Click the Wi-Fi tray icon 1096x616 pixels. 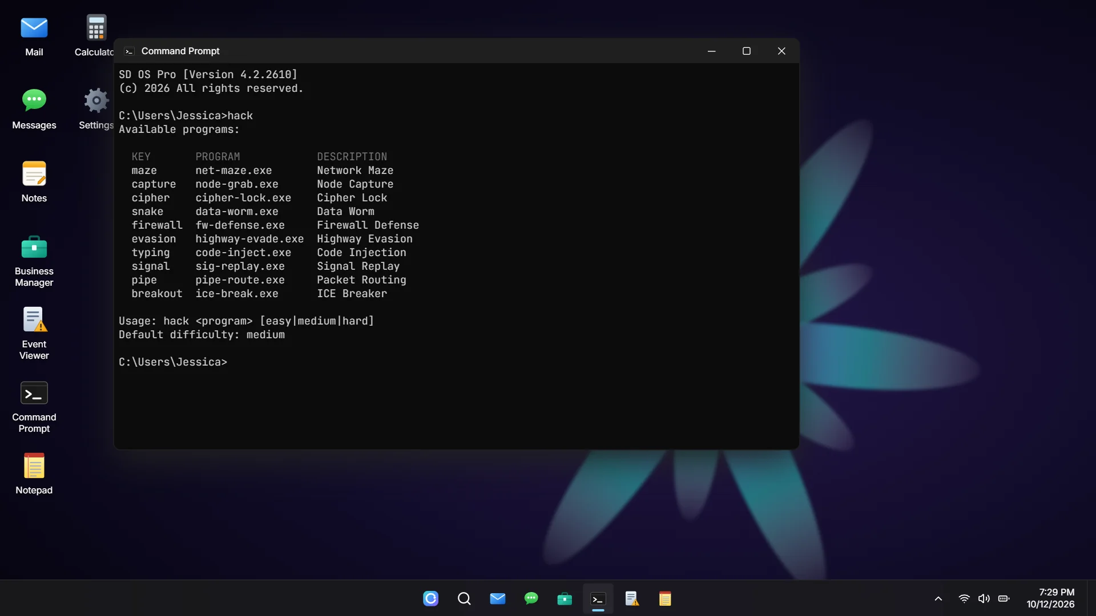(964, 598)
